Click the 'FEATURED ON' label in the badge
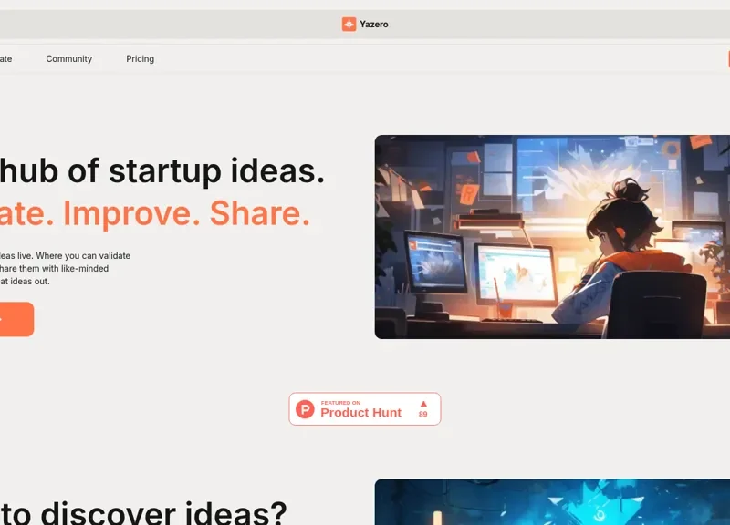Screen dimensions: 730x525 point(340,403)
